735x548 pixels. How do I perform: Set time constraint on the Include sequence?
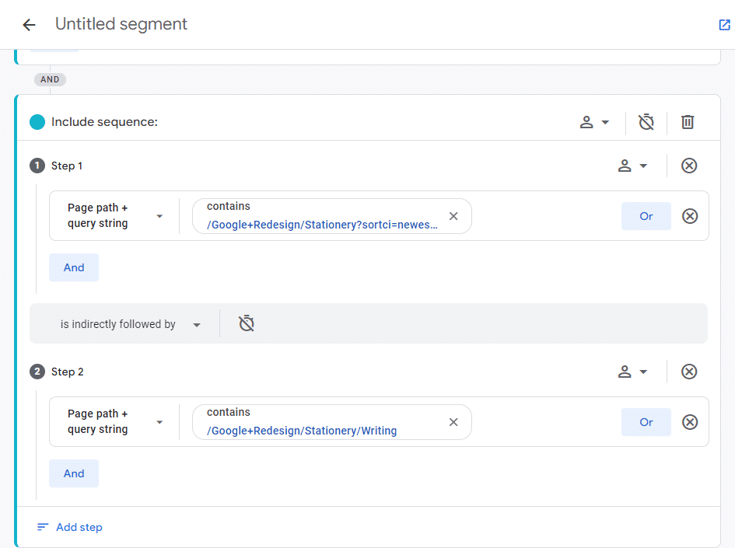click(x=646, y=122)
